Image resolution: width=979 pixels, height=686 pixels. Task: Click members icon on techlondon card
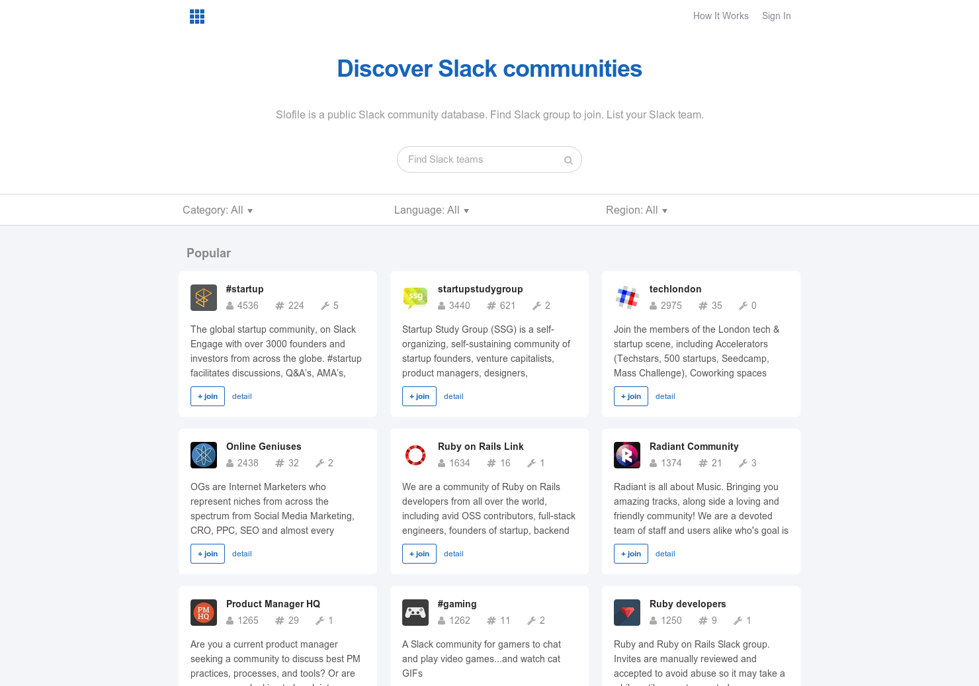pyautogui.click(x=654, y=306)
